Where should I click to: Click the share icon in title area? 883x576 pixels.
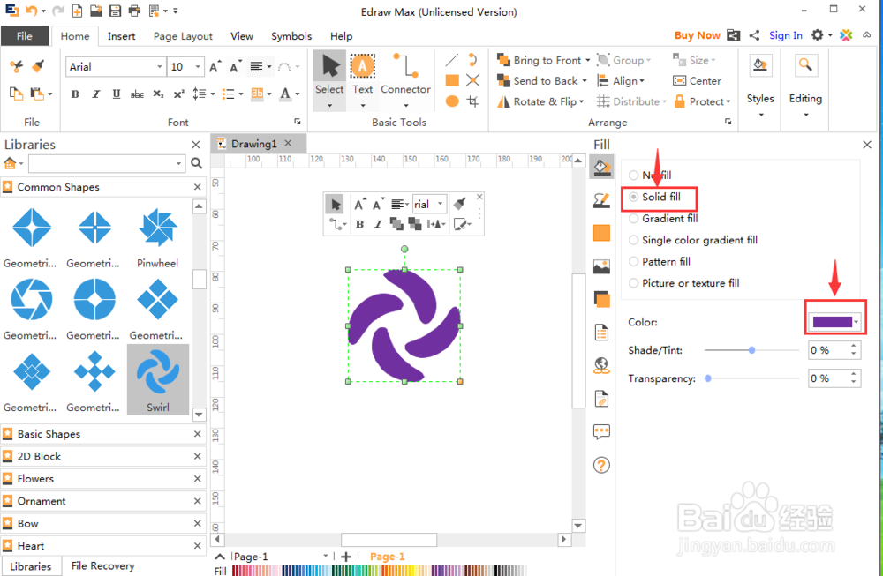[755, 35]
